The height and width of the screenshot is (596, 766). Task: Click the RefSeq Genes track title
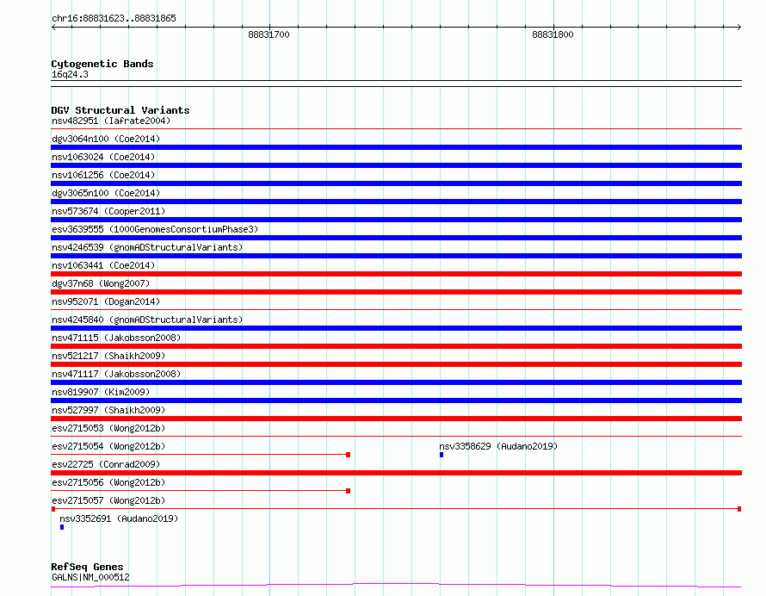87,567
